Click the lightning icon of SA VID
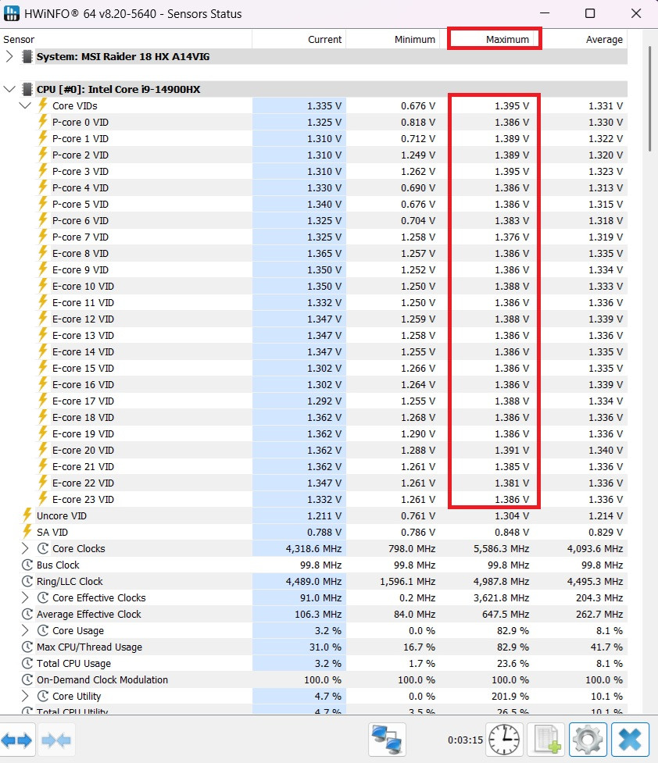 [27, 532]
